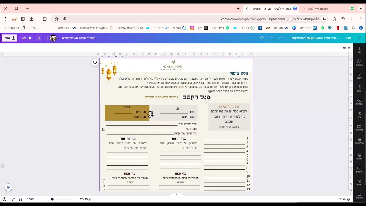Reload the page with refresh button

click(x=343, y=19)
